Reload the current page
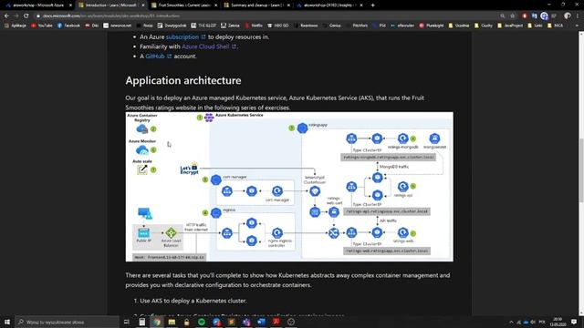Viewport: 584px width, 328px height. pyautogui.click(x=26, y=15)
